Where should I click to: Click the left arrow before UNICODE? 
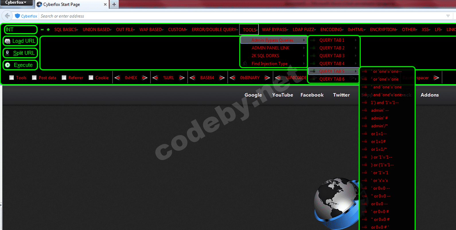pyautogui.click(x=278, y=78)
